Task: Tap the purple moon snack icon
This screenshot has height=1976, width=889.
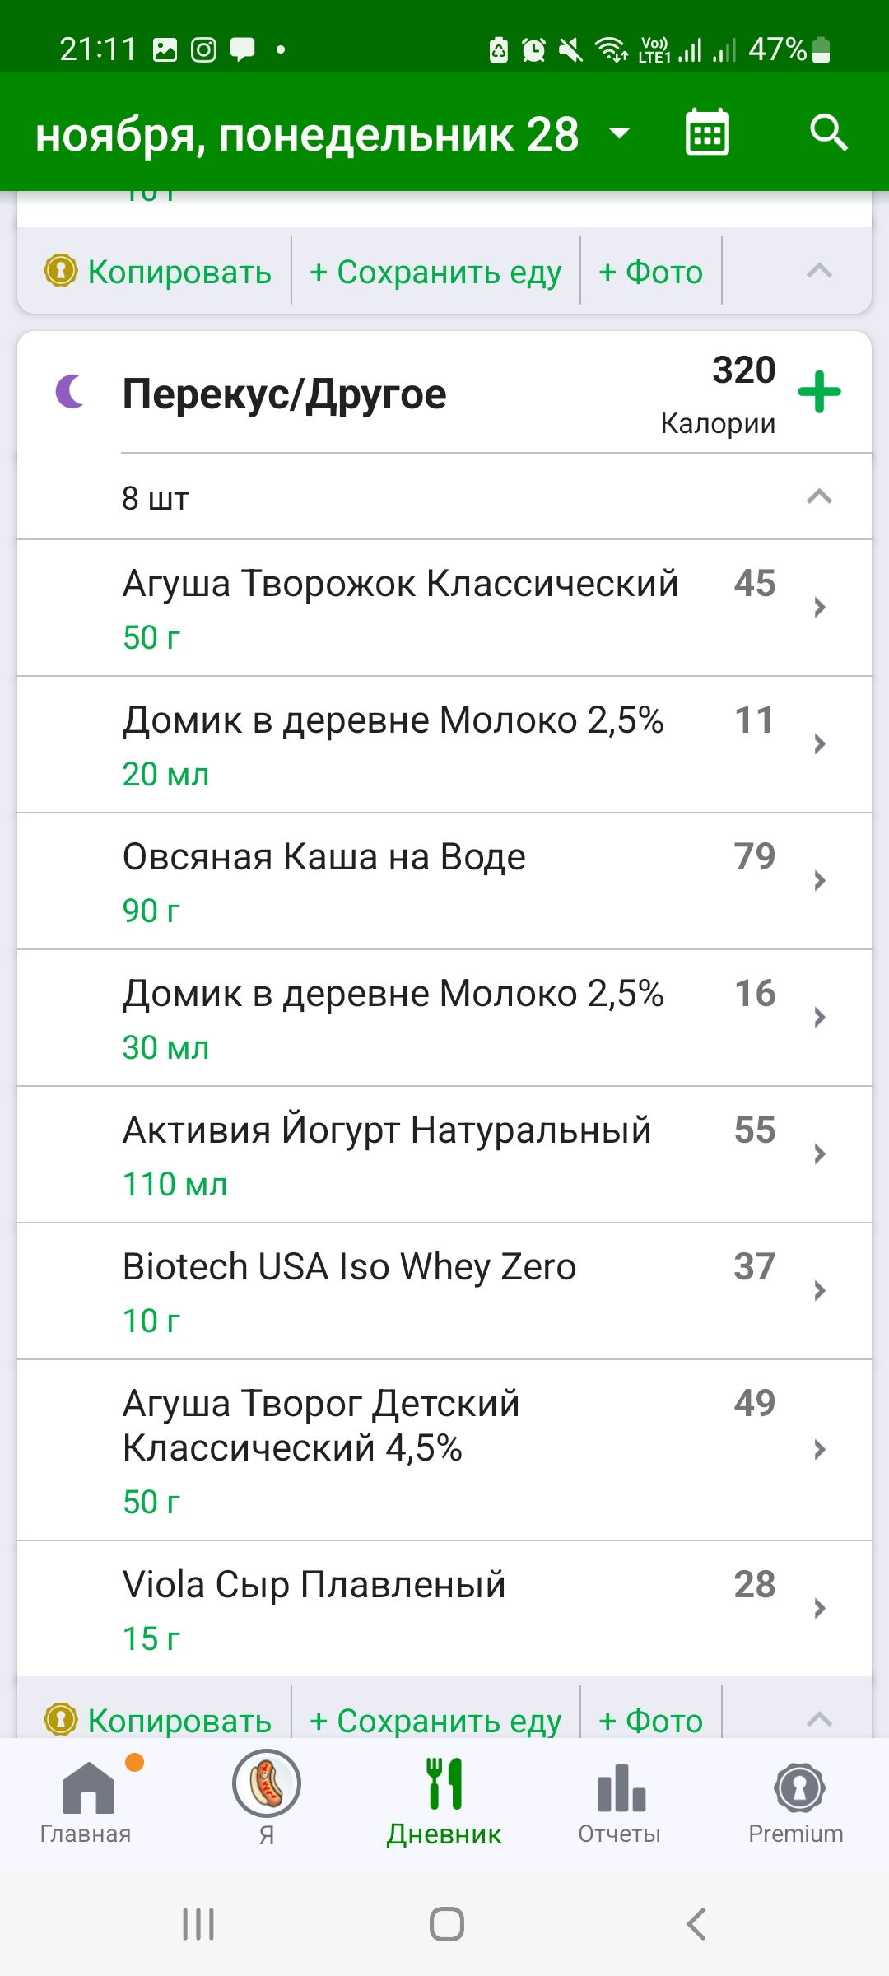Action: pyautogui.click(x=71, y=391)
